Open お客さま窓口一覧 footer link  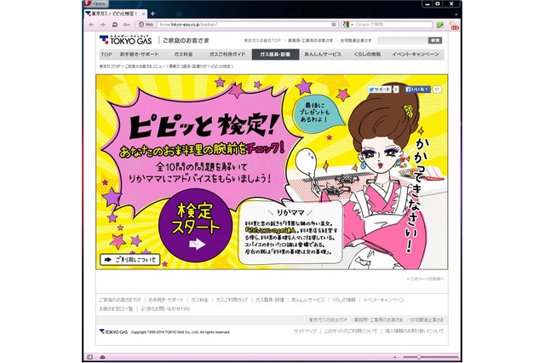pos(116,308)
